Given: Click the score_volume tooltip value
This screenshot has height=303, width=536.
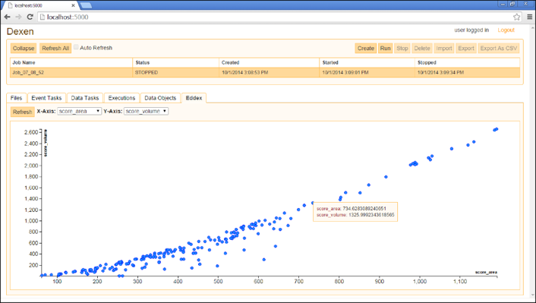Looking at the screenshot, I should 371,215.
